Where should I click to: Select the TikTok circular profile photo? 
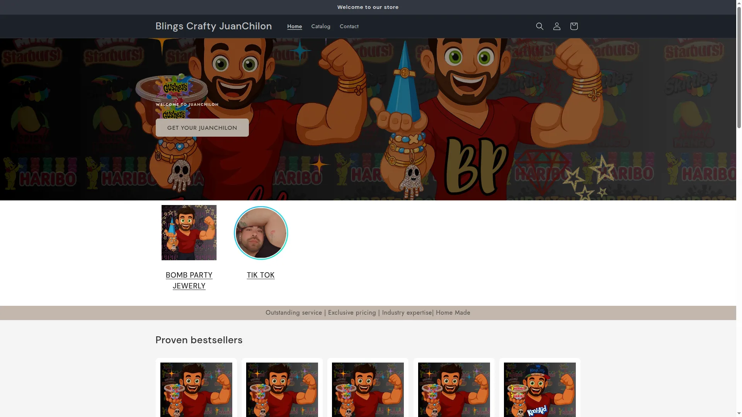(261, 233)
